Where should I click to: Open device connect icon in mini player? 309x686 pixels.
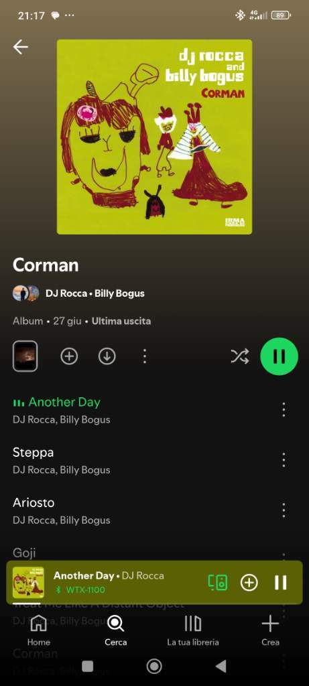[x=218, y=582]
